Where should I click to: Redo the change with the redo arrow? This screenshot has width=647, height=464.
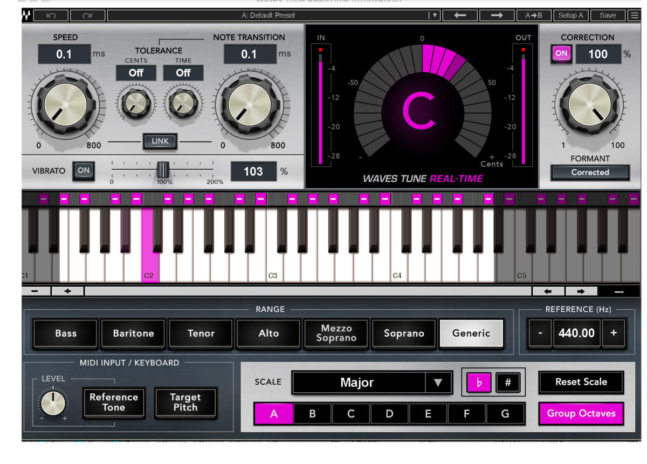coord(87,16)
